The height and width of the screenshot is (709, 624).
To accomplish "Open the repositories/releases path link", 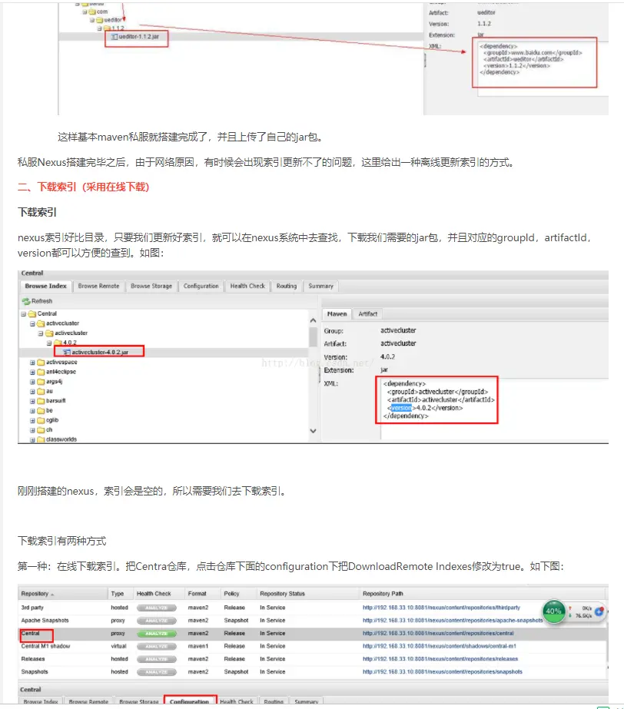I will [x=440, y=659].
